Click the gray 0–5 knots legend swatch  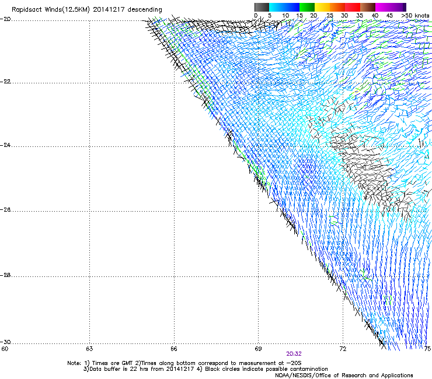262,7
